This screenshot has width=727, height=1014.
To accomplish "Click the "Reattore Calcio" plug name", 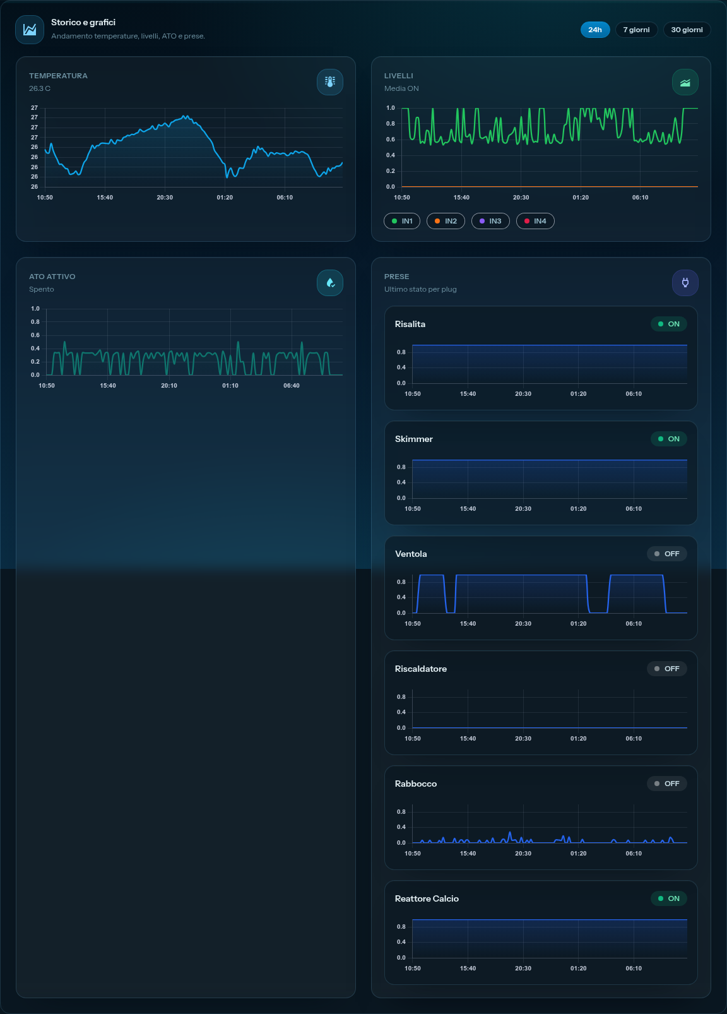I will [x=427, y=898].
